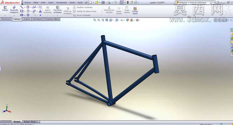Switch to the DimXpert tab
Screen dimensions: 233x125
37,19
